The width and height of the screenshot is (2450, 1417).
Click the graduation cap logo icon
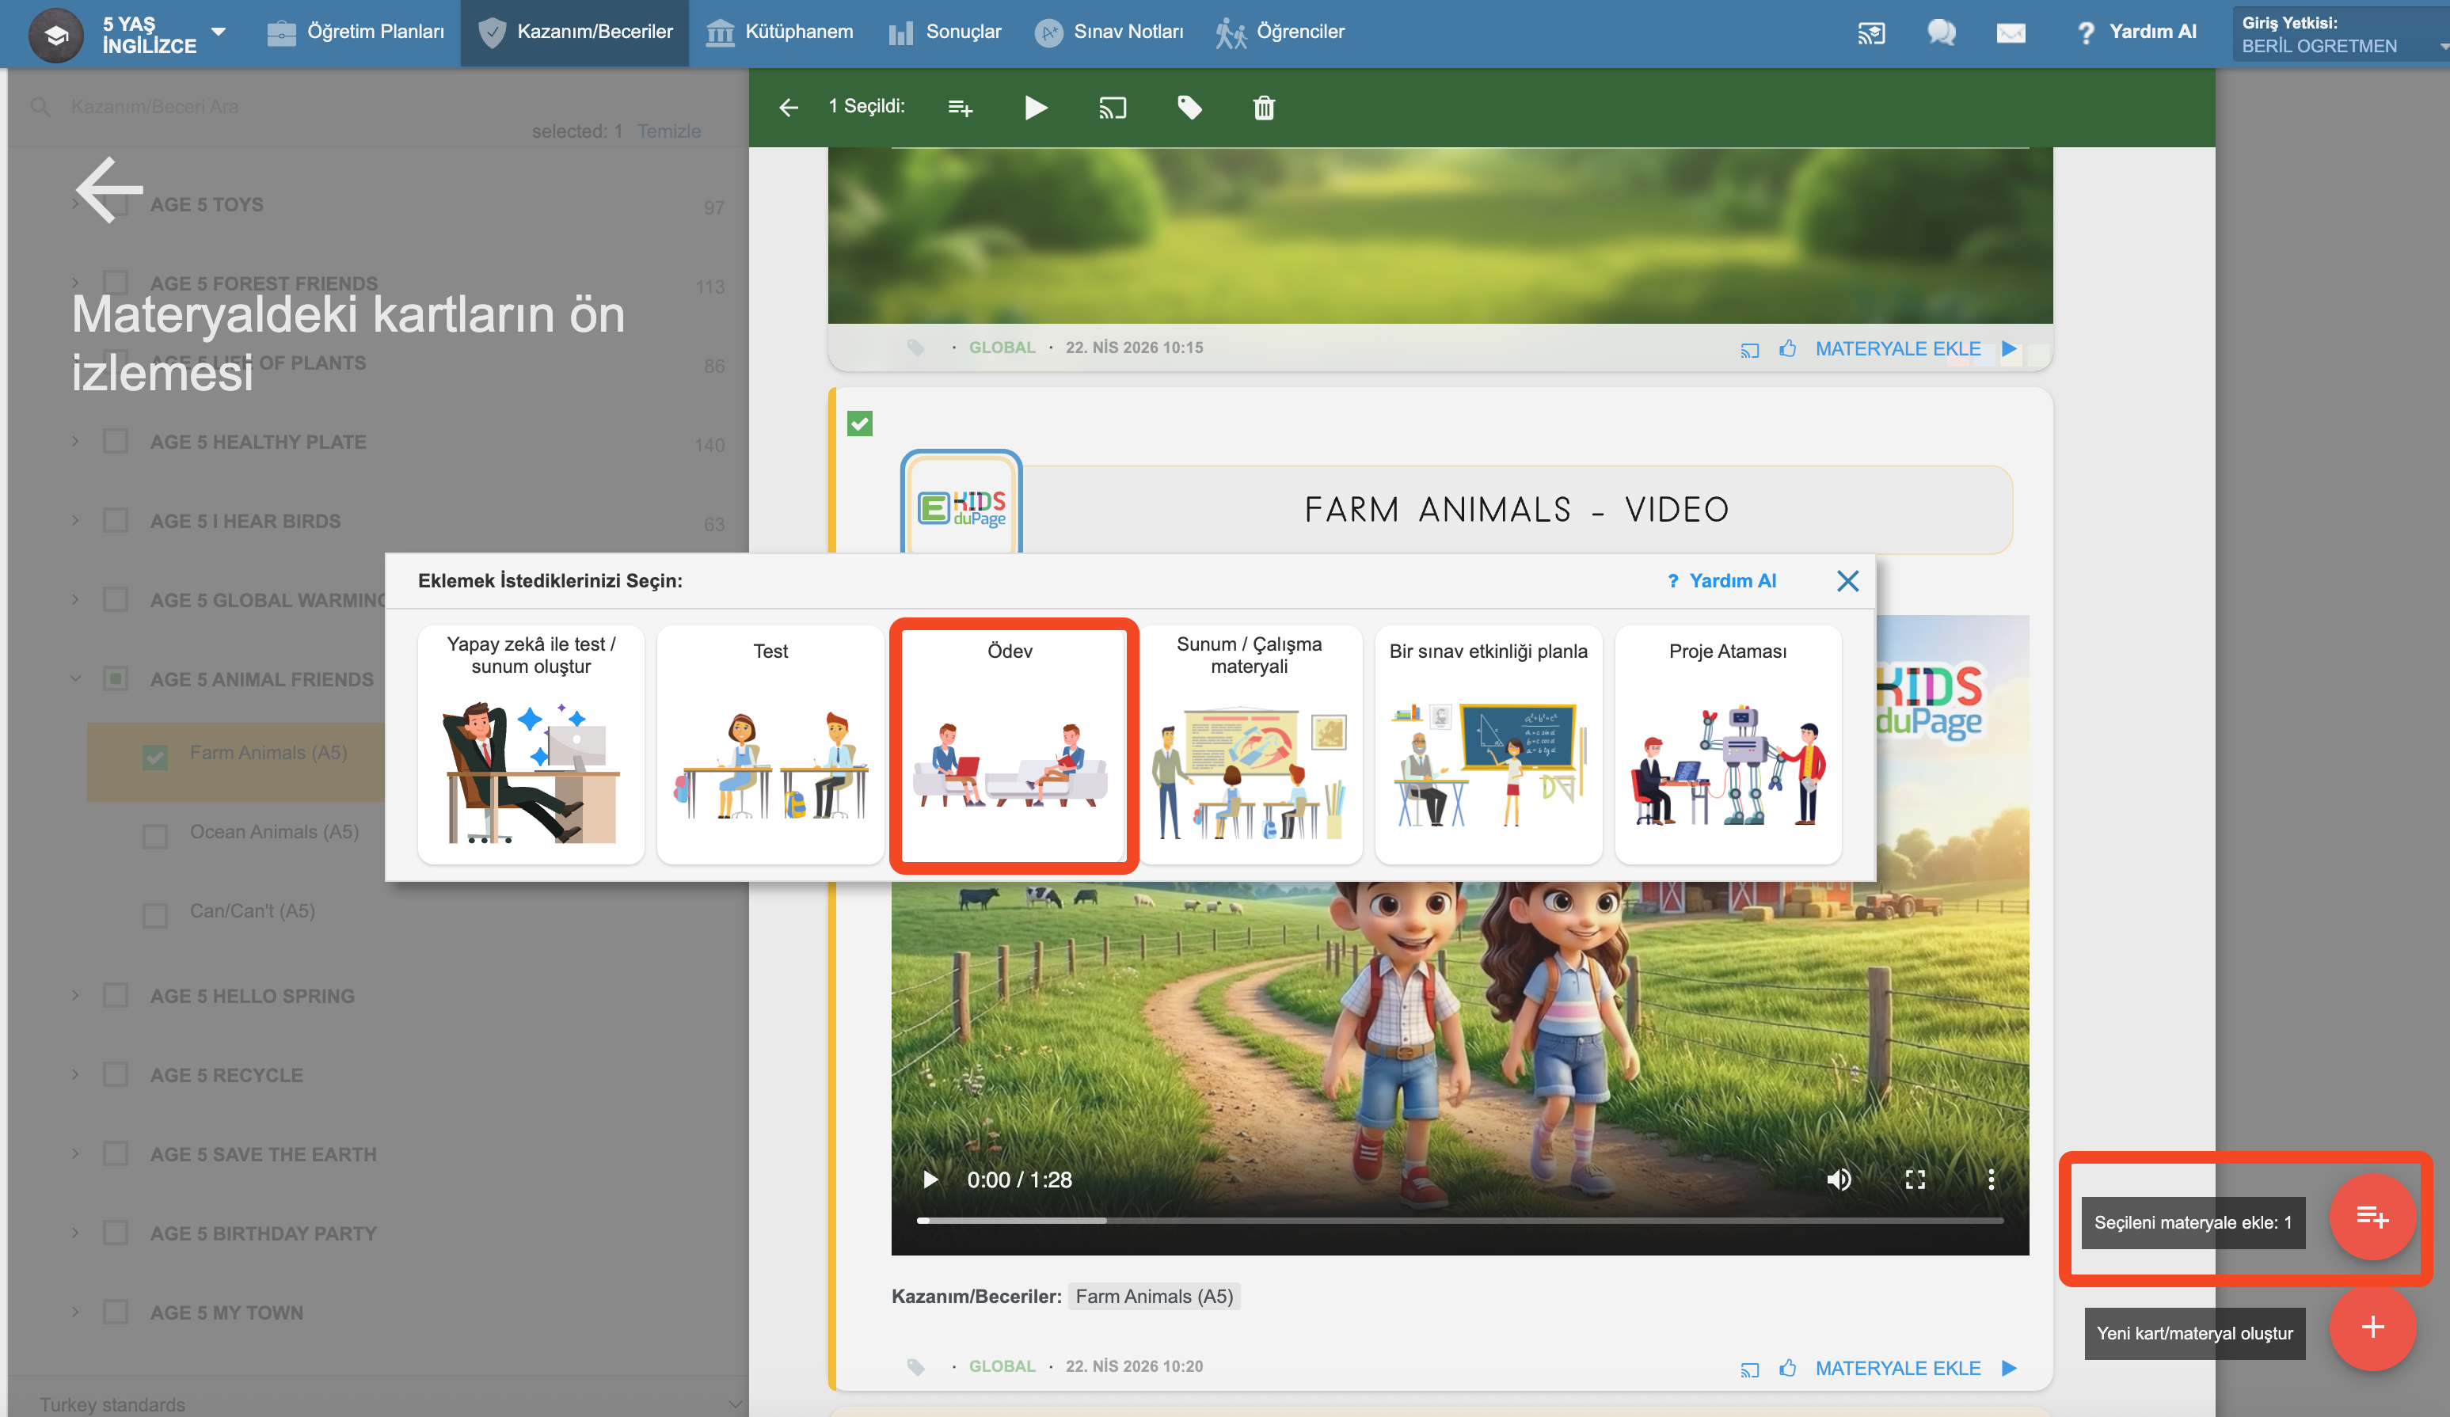[56, 34]
